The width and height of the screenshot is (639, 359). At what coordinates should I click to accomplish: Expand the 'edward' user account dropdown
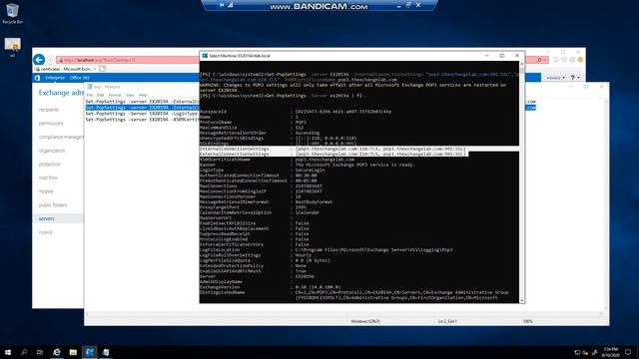click(556, 78)
